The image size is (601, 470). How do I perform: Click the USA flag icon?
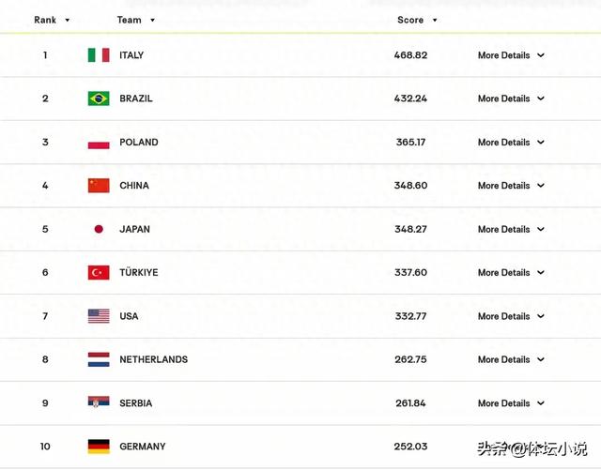[99, 316]
